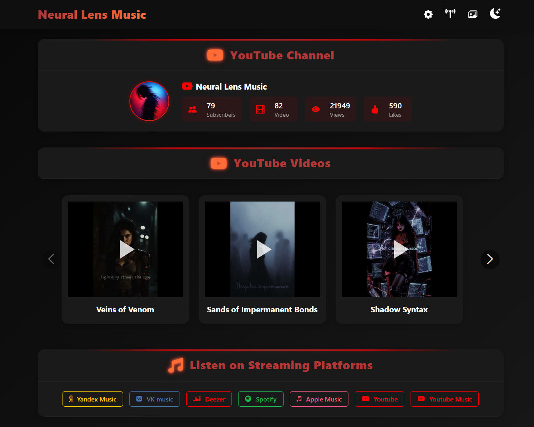Play the Veins of Venom video

[x=125, y=249]
